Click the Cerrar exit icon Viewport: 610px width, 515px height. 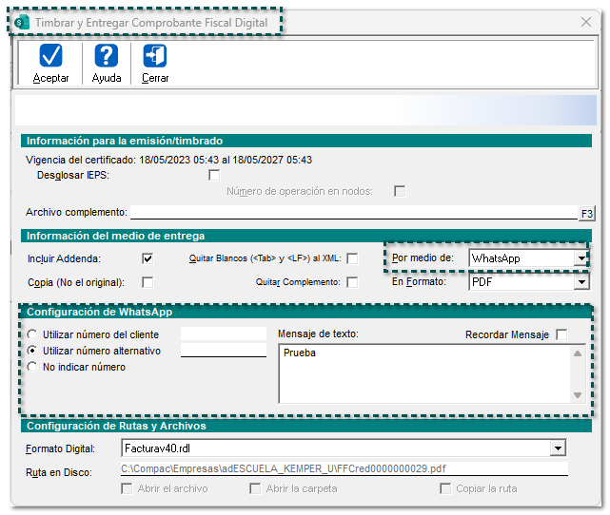coord(155,57)
